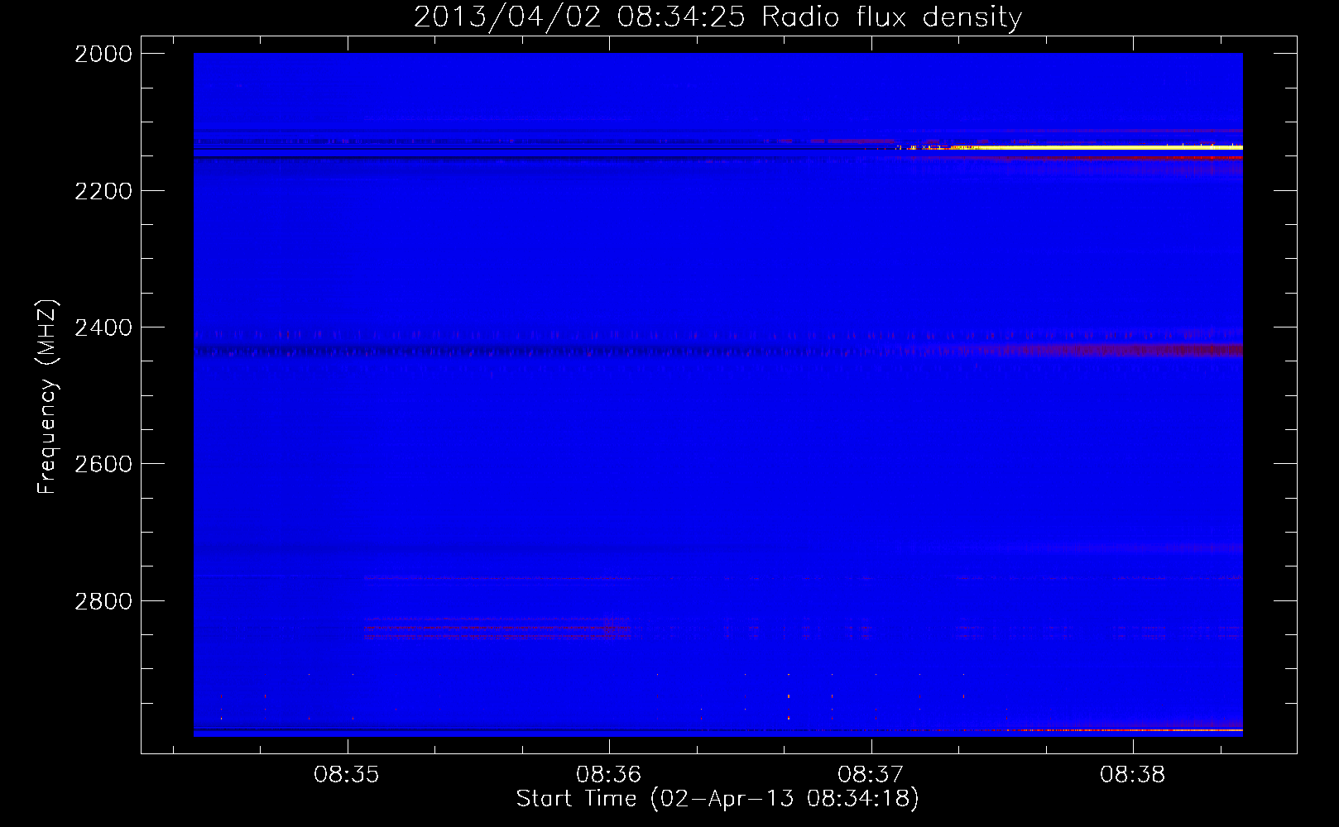Select the 2600 frequency tick label
The height and width of the screenshot is (827, 1339).
point(103,464)
